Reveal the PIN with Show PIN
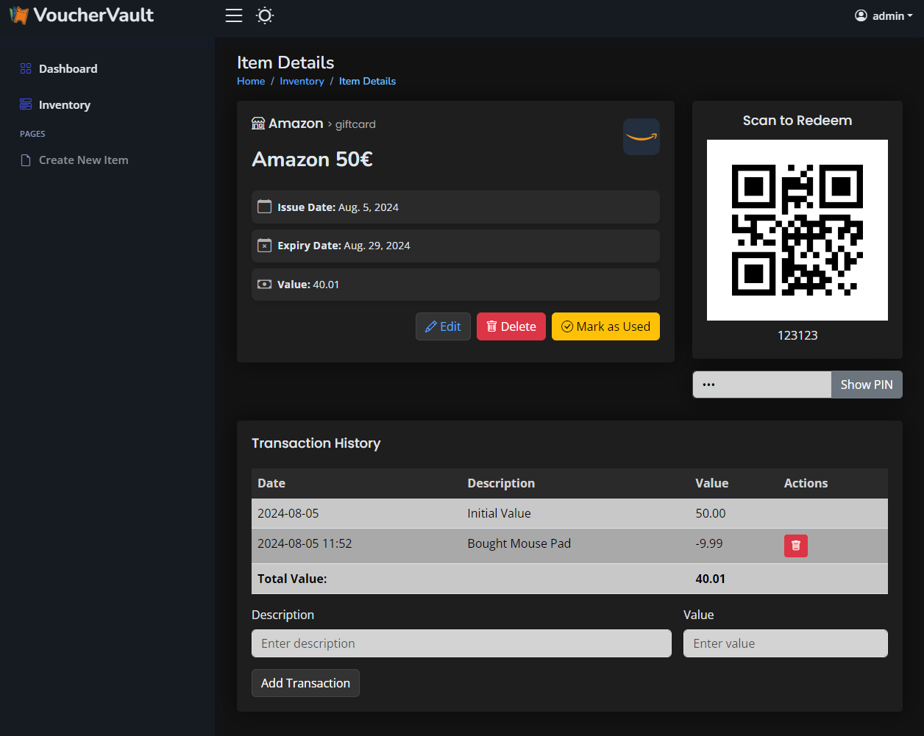Viewport: 924px width, 736px height. tap(866, 385)
